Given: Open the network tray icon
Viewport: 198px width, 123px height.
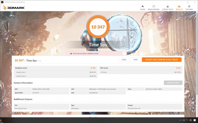Looking at the screenshot, I should (x=187, y=120).
